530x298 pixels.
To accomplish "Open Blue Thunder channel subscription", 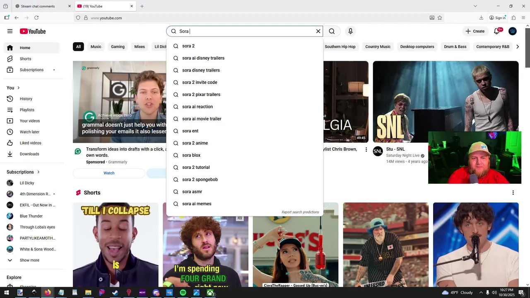I will tap(31, 216).
